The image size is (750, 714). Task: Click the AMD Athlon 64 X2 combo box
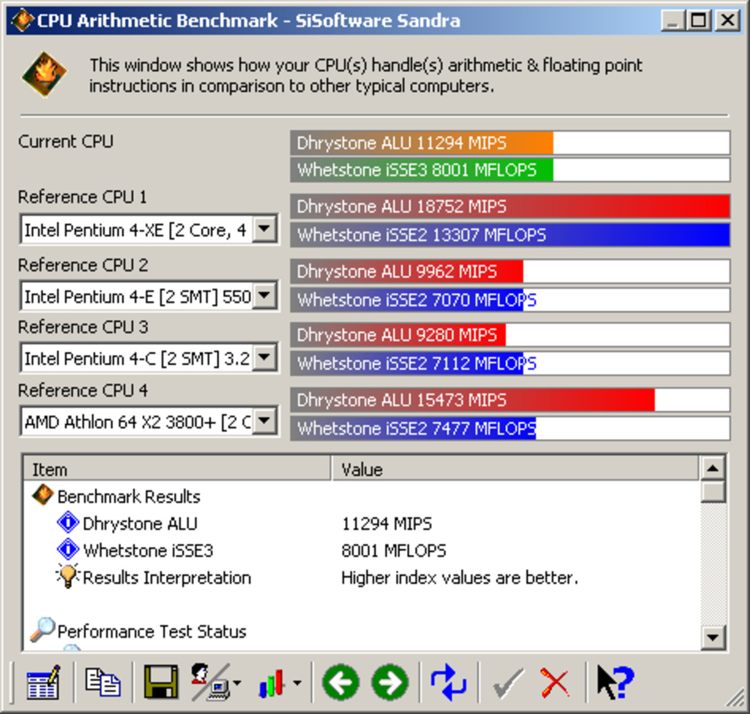[x=149, y=421]
